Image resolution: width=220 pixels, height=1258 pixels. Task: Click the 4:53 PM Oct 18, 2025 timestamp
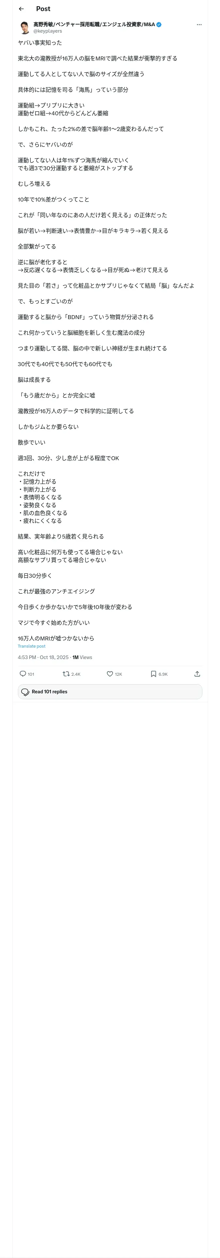43,657
